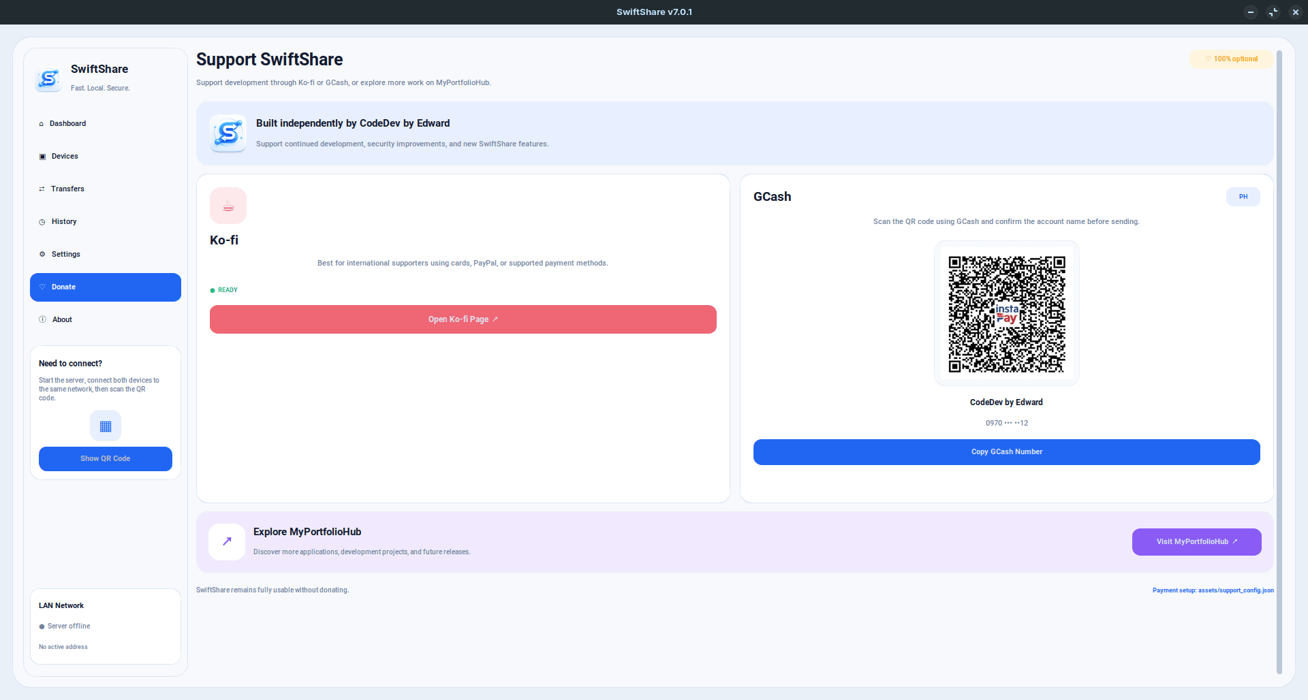Click the Start the server connection instructions
This screenshot has height=700, width=1308.
pos(99,389)
